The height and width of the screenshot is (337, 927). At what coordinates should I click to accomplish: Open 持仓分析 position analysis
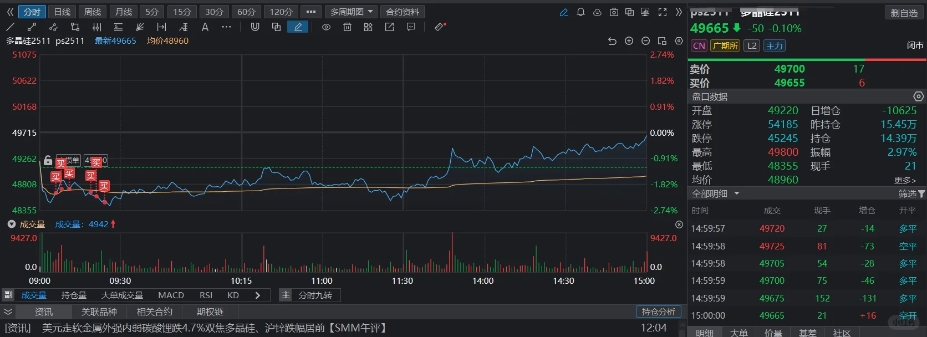(658, 312)
